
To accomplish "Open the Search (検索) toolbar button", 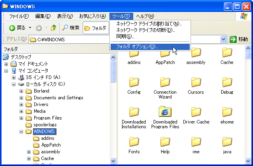I will point(70,28).
